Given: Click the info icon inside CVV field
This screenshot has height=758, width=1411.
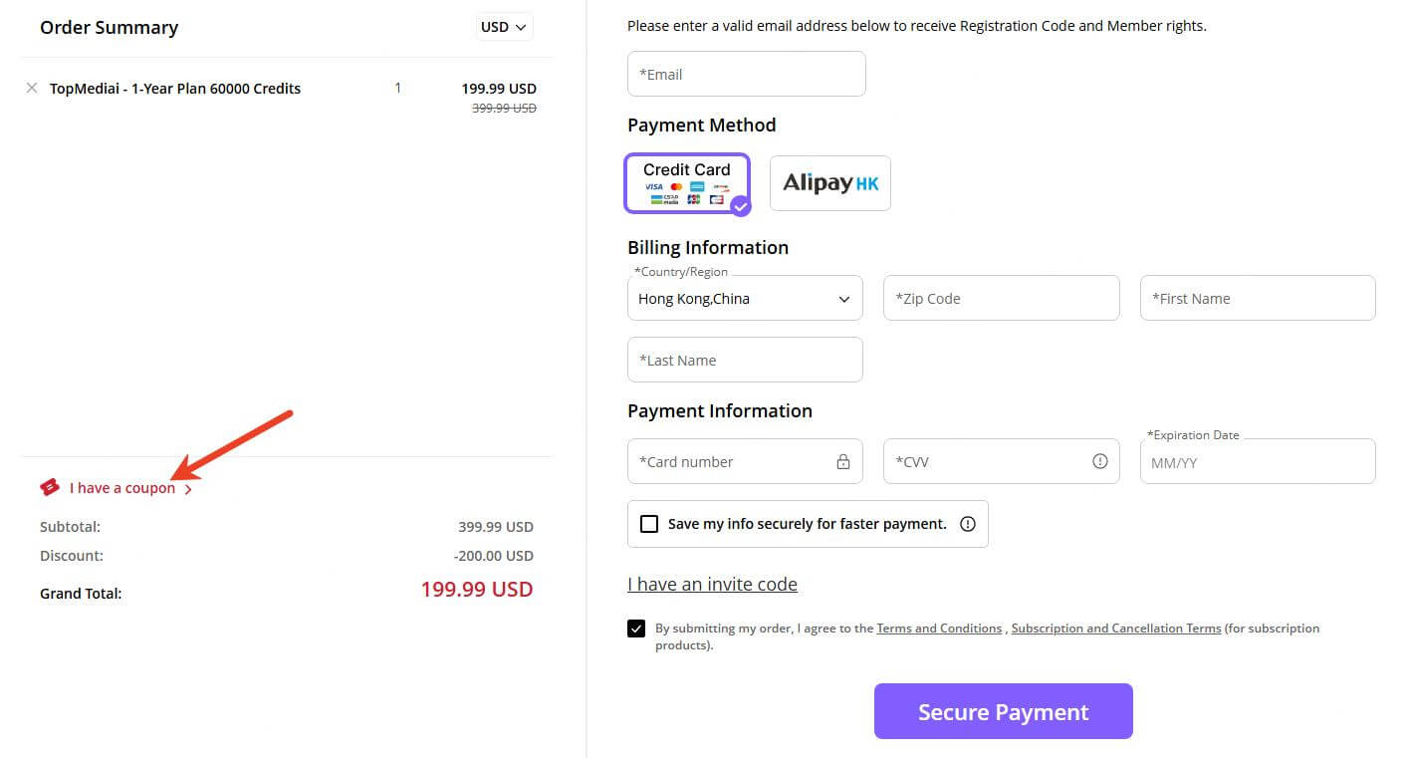Looking at the screenshot, I should [x=1099, y=461].
